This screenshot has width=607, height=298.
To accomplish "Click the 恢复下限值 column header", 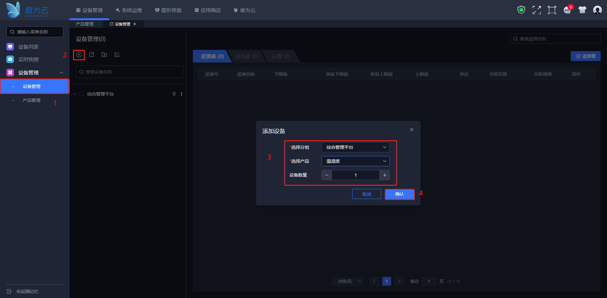I will [x=337, y=74].
